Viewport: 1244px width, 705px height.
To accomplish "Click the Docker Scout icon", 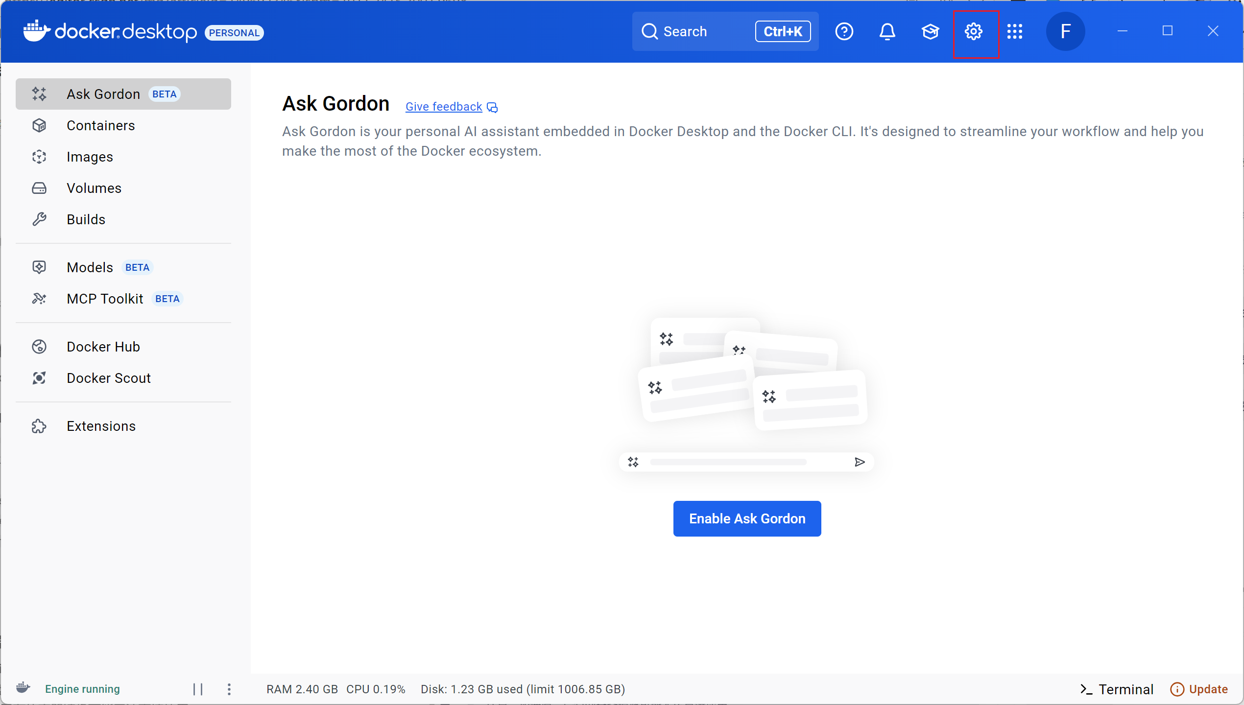I will 39,378.
